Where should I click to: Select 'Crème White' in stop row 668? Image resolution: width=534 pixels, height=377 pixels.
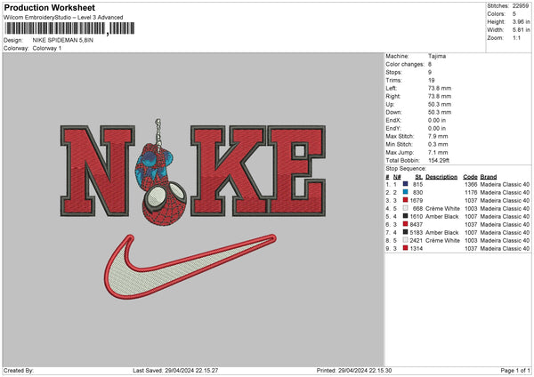(442, 208)
